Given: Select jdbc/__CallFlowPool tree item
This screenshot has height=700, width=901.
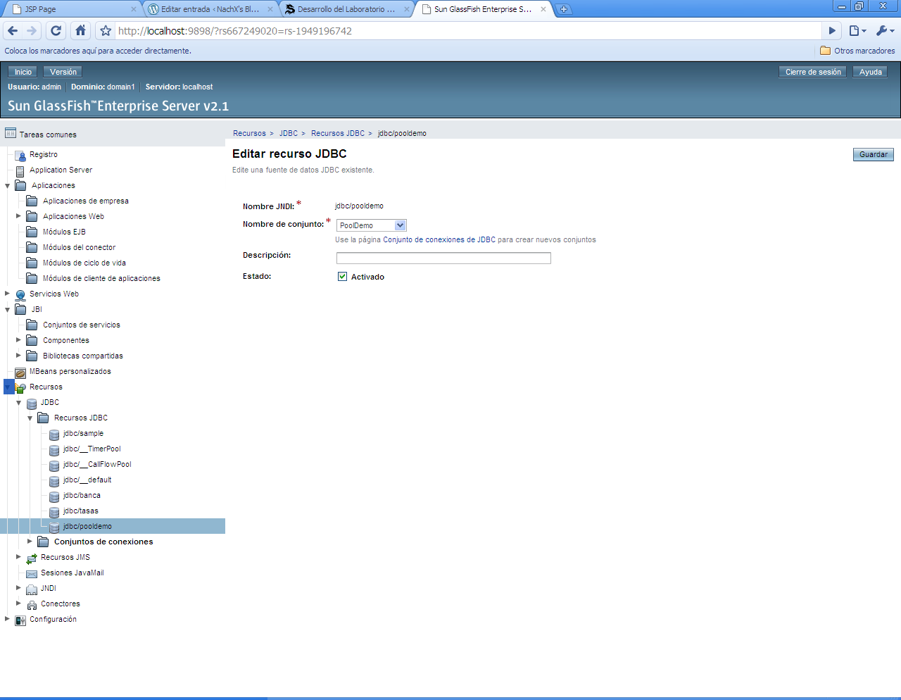Looking at the screenshot, I should point(97,464).
